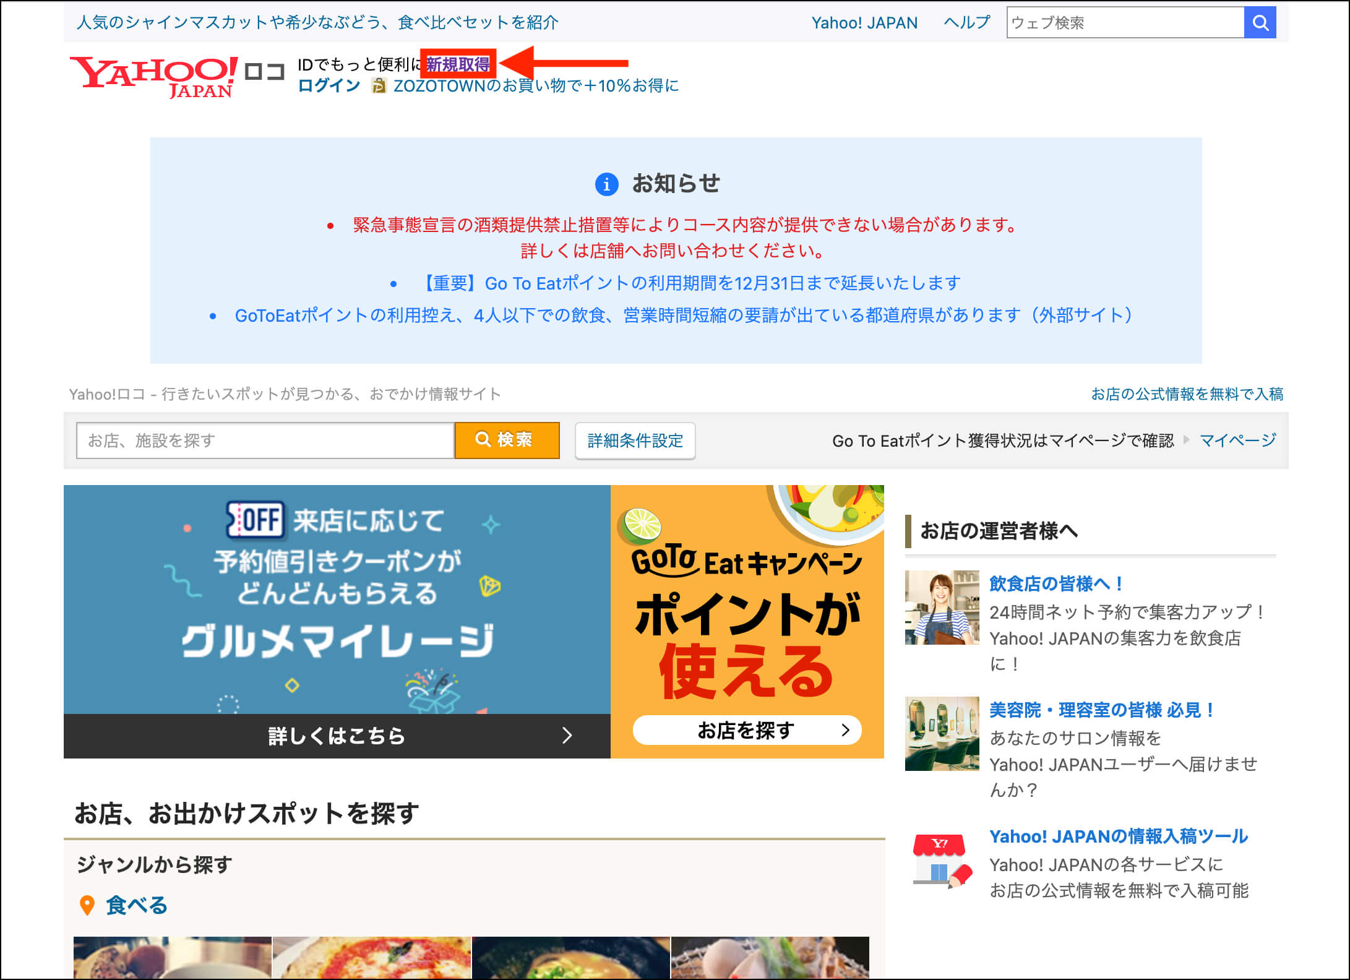Screen dimensions: 1350x980
Task: Click the ログイン link
Action: pos(329,85)
